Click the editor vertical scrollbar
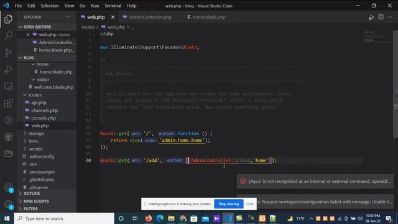This screenshot has height=224, width=398. point(396,84)
